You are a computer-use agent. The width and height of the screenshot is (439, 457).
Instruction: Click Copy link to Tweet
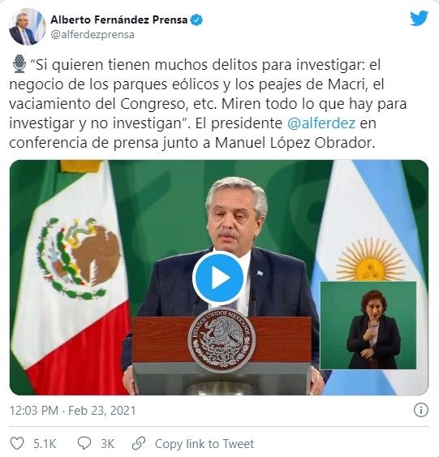coord(204,444)
